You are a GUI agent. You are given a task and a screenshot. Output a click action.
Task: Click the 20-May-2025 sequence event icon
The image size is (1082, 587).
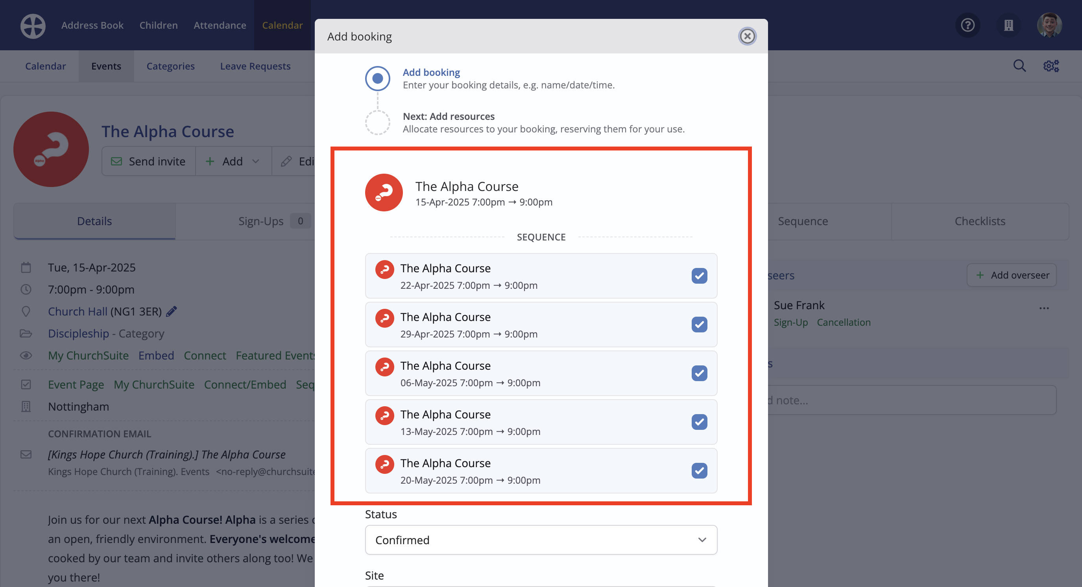tap(384, 464)
